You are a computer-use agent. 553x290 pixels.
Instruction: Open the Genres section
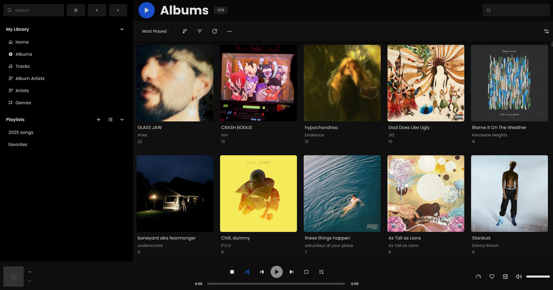click(23, 102)
